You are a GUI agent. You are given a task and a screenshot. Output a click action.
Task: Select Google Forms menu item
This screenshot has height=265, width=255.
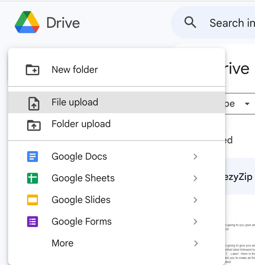point(117,222)
